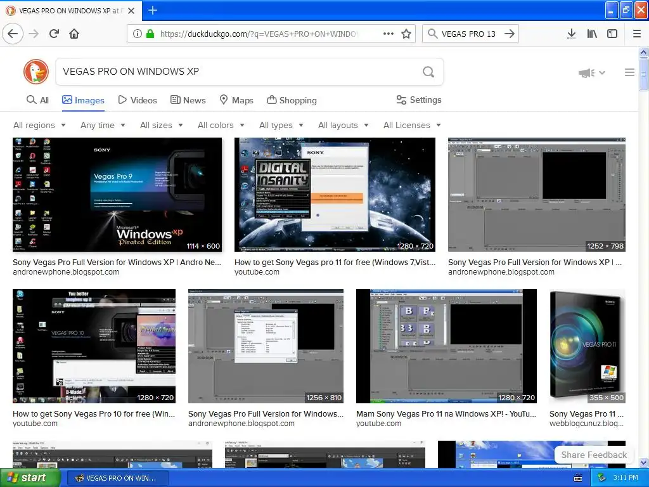Image resolution: width=649 pixels, height=487 pixels.
Task: Open the page actions three-dots menu
Action: (x=389, y=34)
